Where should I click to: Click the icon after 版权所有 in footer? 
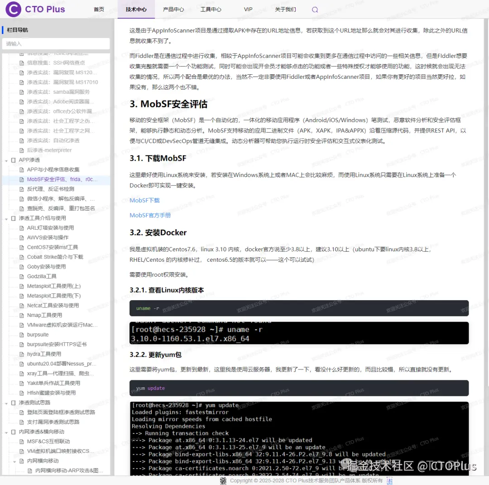coord(389,480)
